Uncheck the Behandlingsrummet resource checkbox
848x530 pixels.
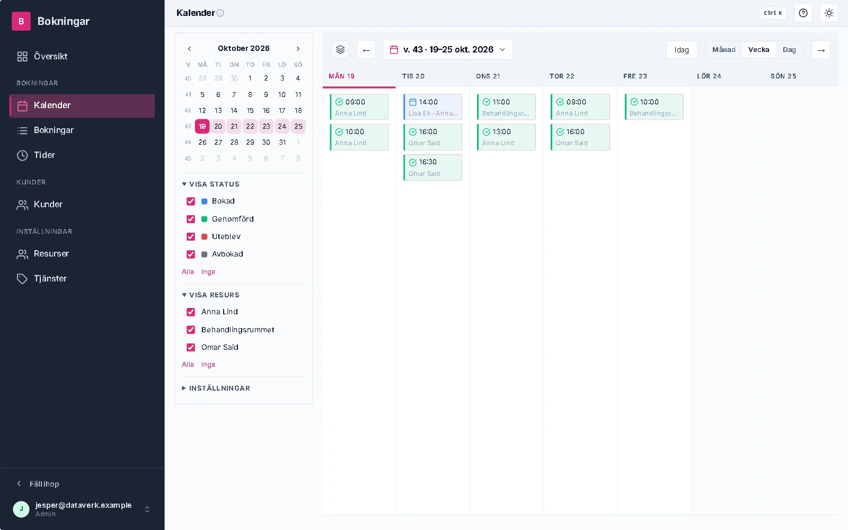tap(191, 330)
